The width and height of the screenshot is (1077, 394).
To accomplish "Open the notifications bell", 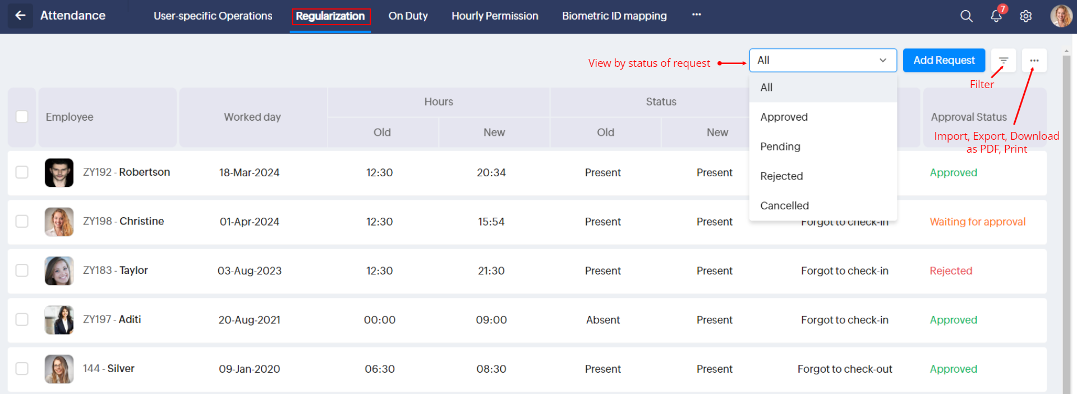I will click(x=996, y=16).
